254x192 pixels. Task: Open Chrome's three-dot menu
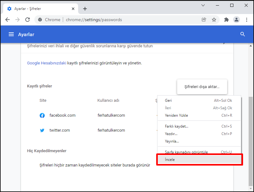coord(247,20)
